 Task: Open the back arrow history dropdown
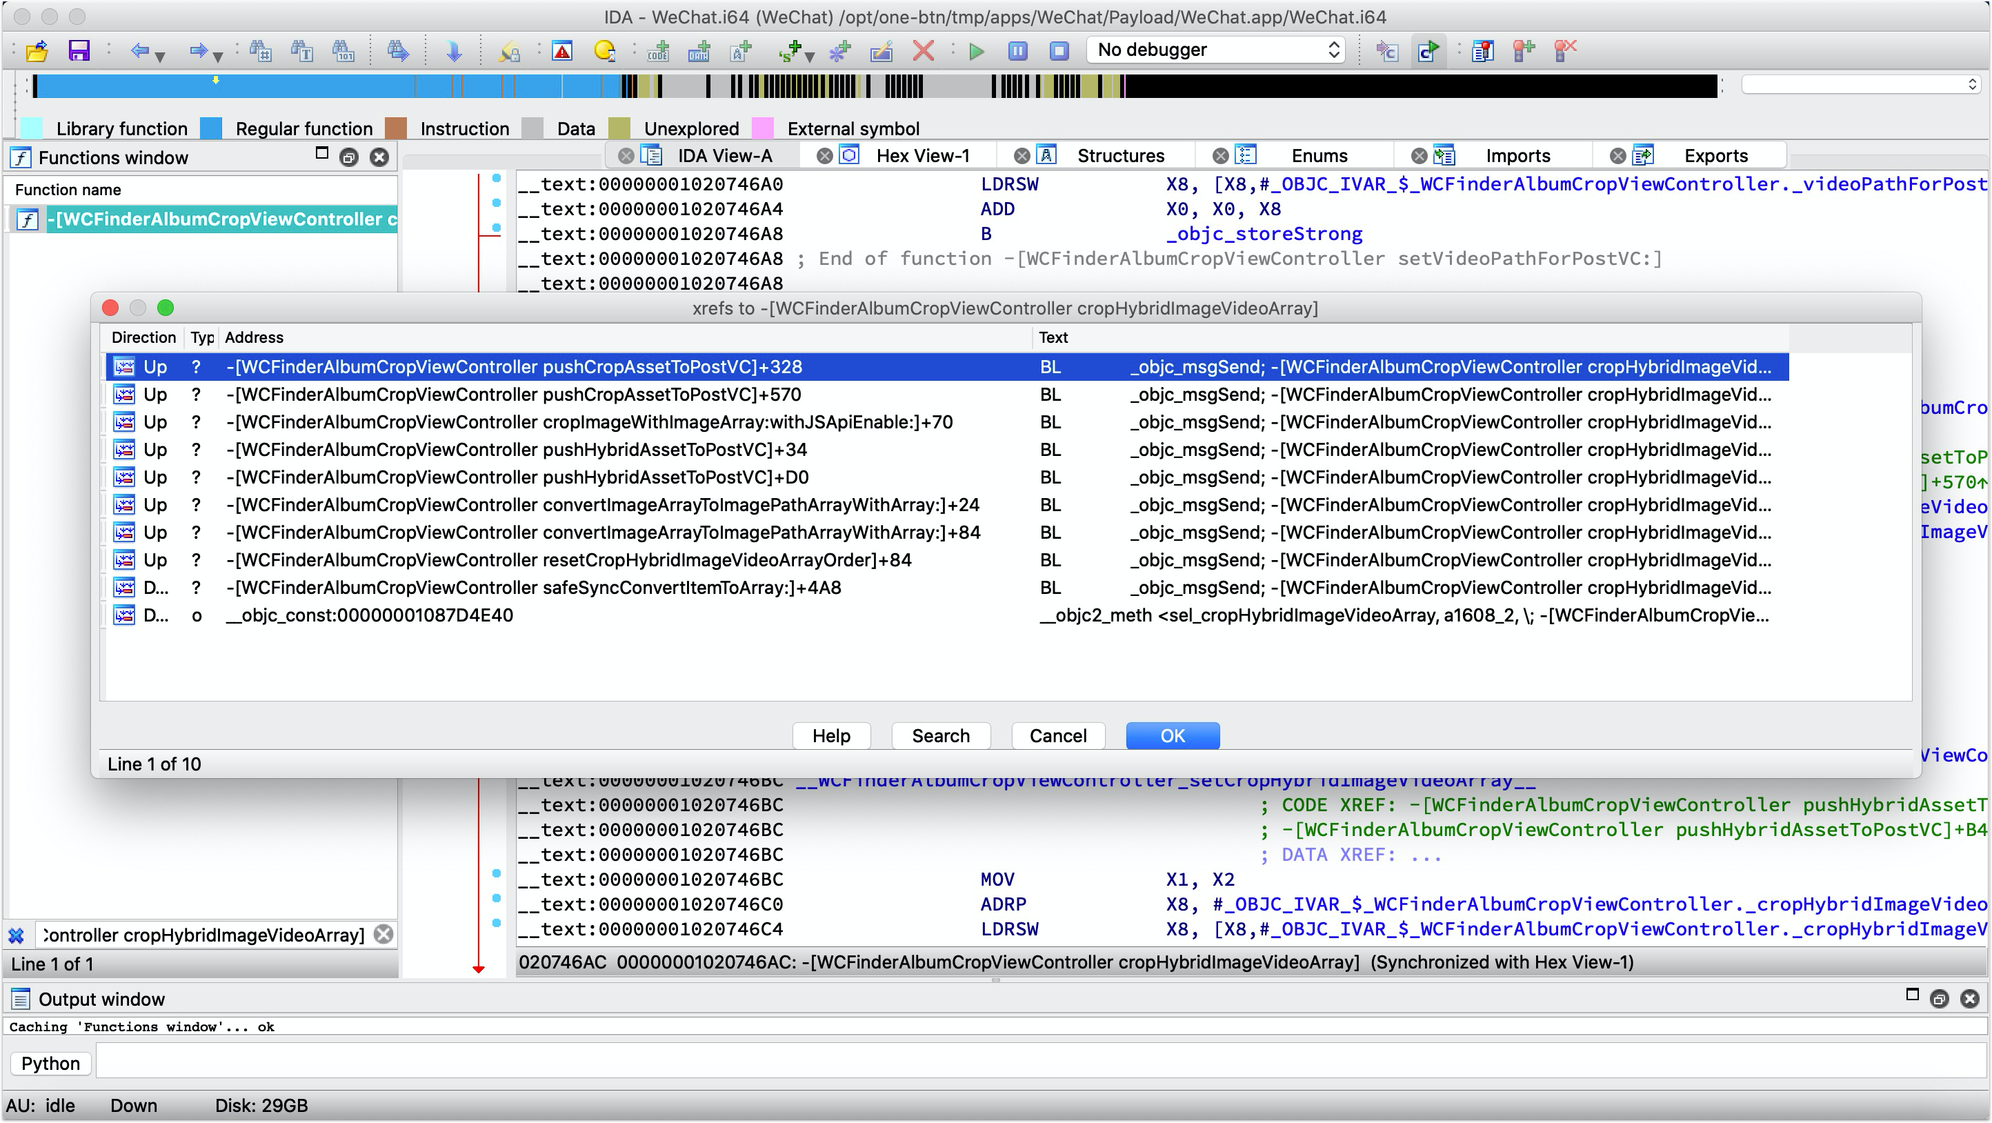(160, 56)
